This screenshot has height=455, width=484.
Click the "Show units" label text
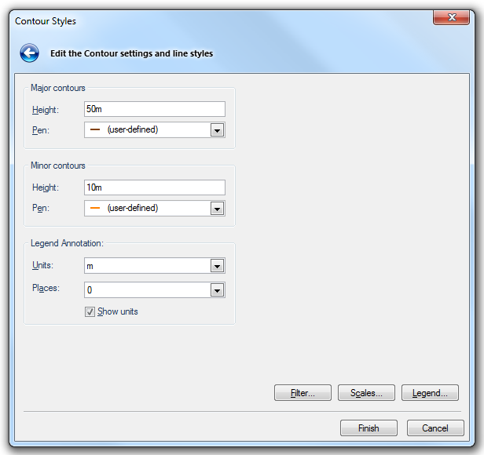(x=118, y=311)
